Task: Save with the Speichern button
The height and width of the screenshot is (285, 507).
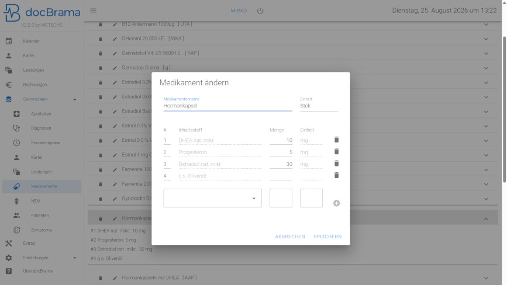Action: tap(327, 237)
